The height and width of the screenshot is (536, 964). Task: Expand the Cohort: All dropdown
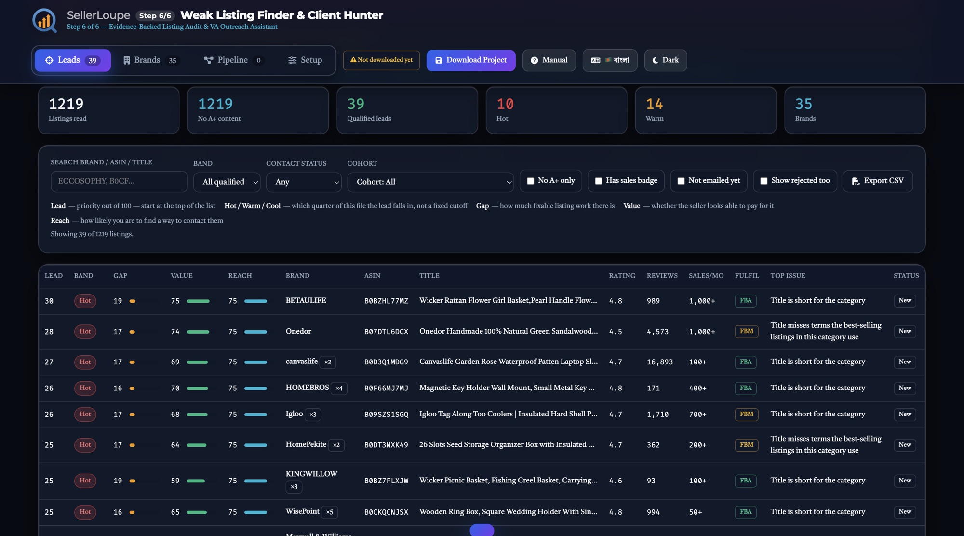click(430, 182)
